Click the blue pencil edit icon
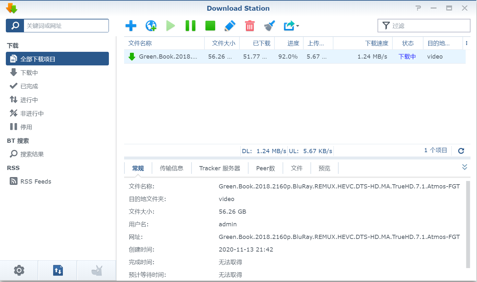 point(230,26)
